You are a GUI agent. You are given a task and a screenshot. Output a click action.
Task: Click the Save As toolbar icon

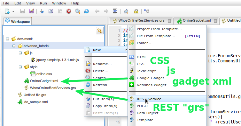click(x=31, y=11)
